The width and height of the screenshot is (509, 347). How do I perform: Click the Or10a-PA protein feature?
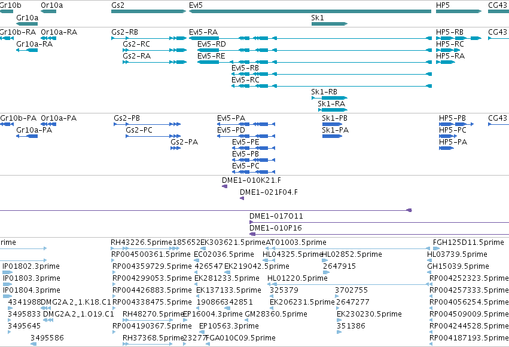48,124
